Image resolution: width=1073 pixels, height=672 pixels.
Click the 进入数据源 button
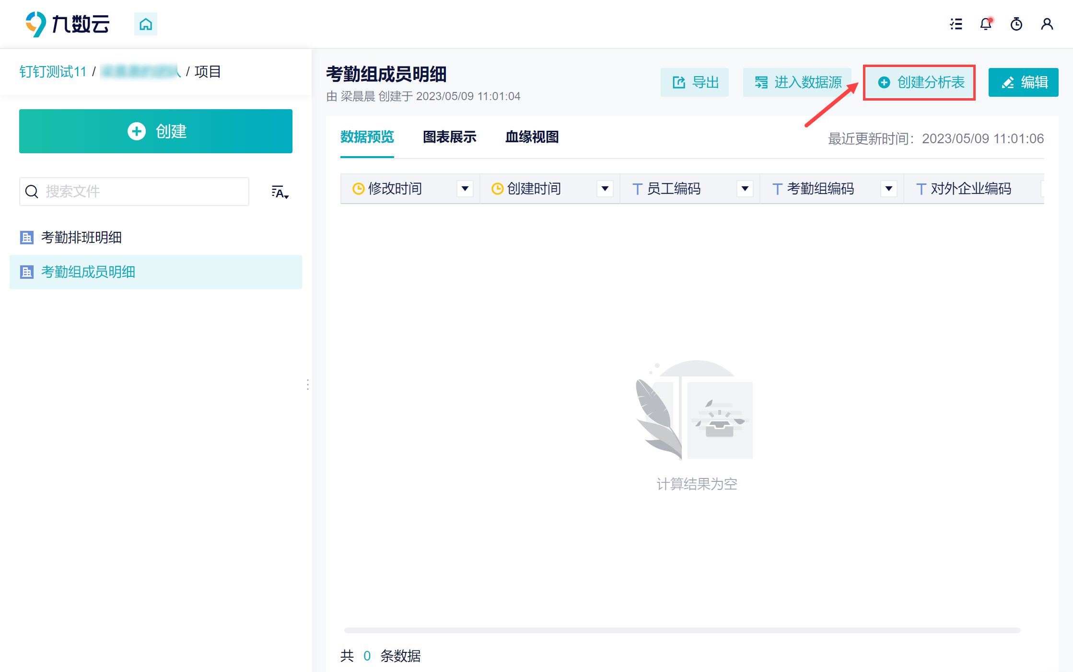797,82
